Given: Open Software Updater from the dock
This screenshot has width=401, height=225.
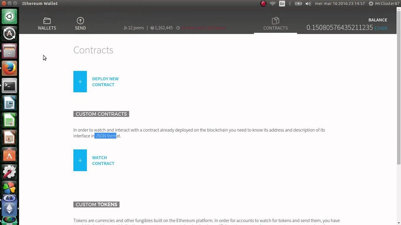Looking at the screenshot, I should pos(9,33).
